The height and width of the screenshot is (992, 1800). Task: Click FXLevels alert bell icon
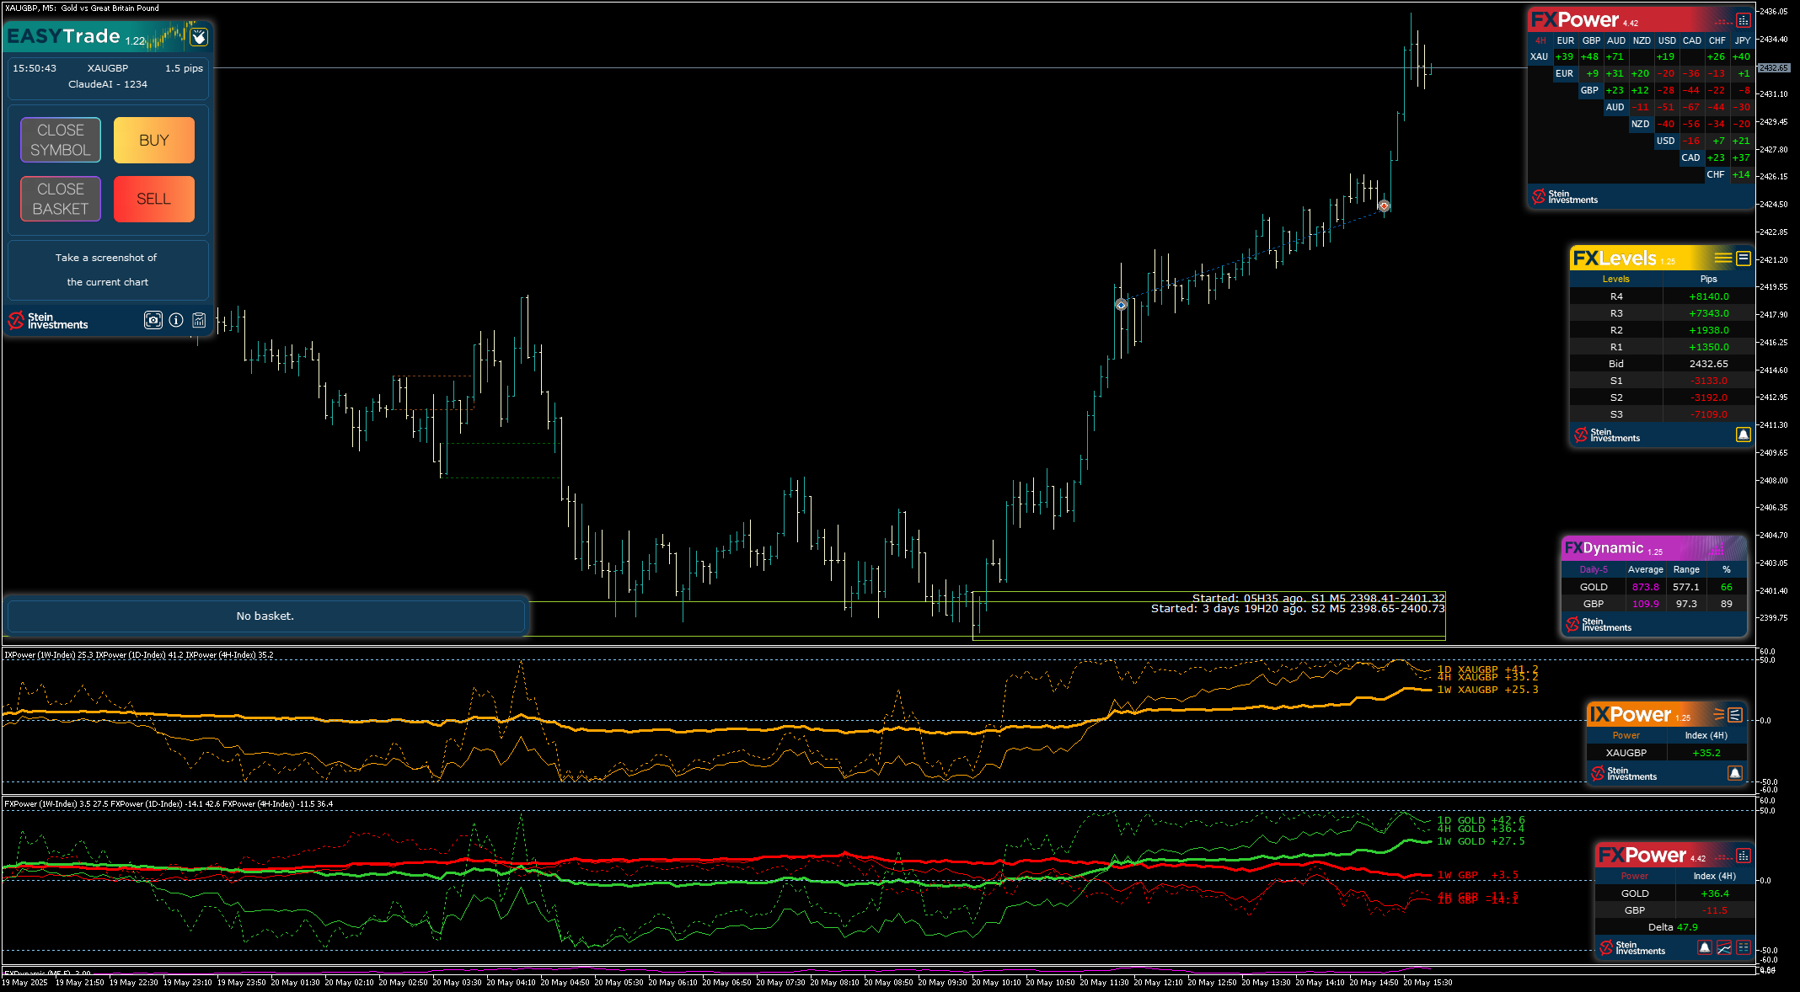(1744, 435)
